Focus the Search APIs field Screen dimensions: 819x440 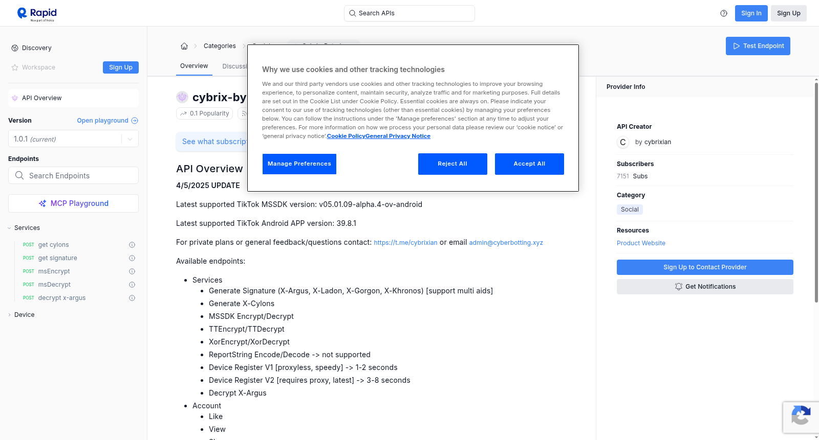(x=409, y=13)
